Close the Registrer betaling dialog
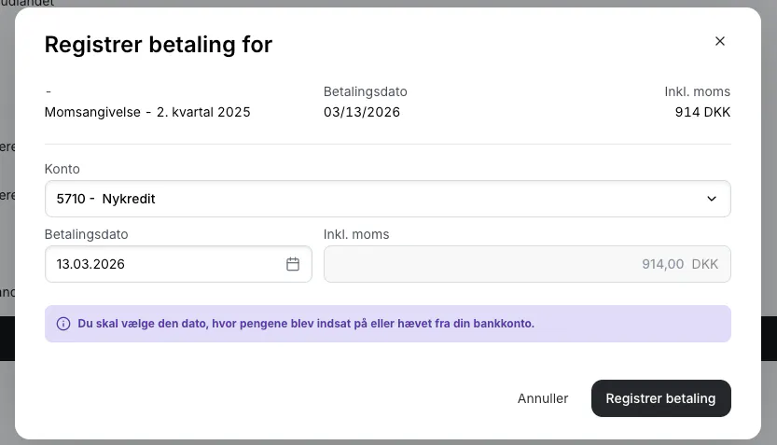777x445 pixels. tap(719, 41)
